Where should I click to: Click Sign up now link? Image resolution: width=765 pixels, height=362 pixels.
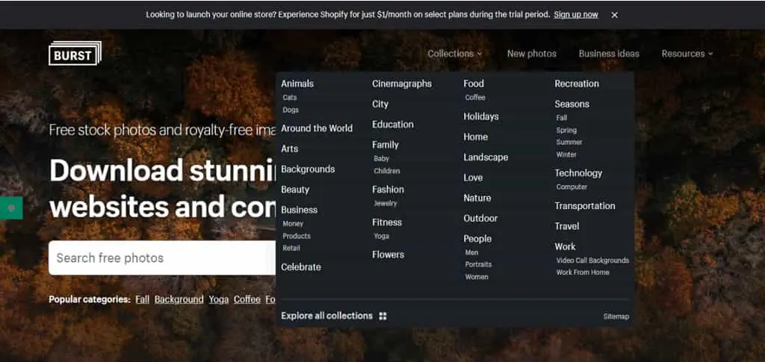click(576, 15)
